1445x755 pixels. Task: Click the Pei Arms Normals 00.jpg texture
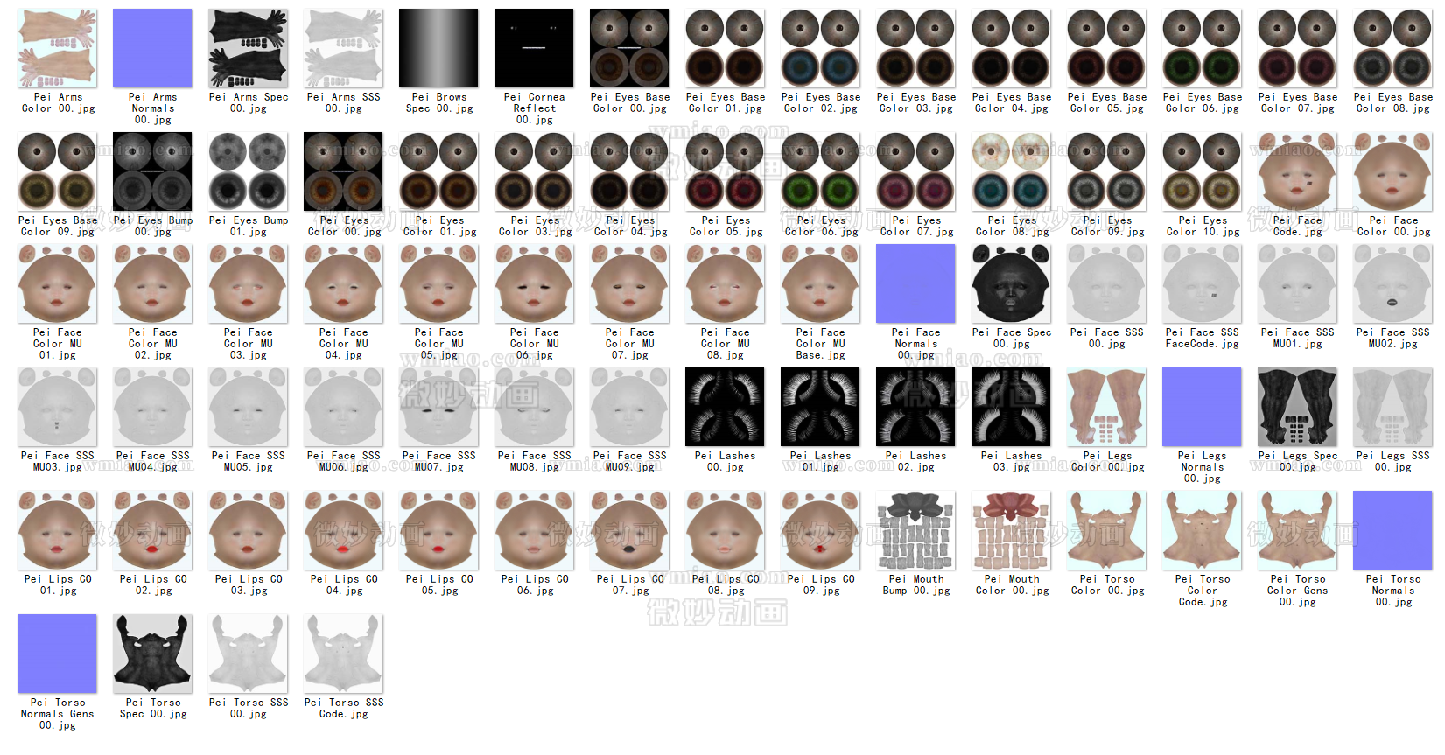pos(152,49)
